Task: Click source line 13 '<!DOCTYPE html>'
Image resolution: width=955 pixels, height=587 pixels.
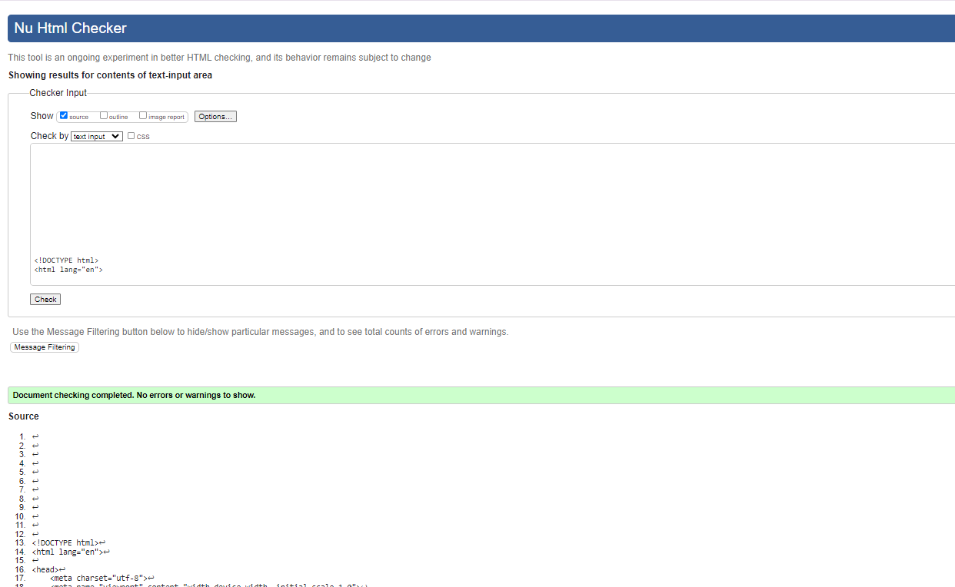Action: pos(65,542)
